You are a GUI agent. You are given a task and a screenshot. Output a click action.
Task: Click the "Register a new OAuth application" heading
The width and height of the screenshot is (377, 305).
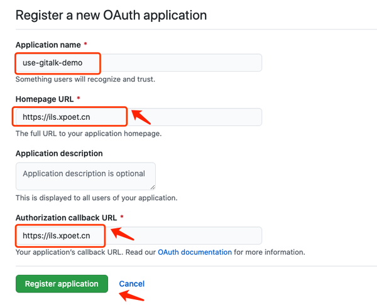point(111,14)
